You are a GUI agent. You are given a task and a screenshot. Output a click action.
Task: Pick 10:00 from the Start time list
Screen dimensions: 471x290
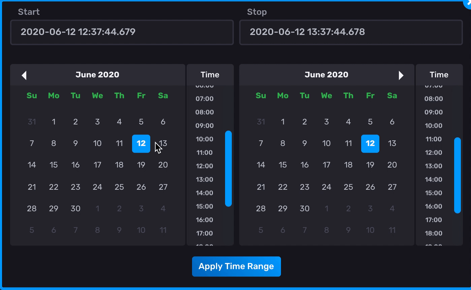click(x=205, y=139)
